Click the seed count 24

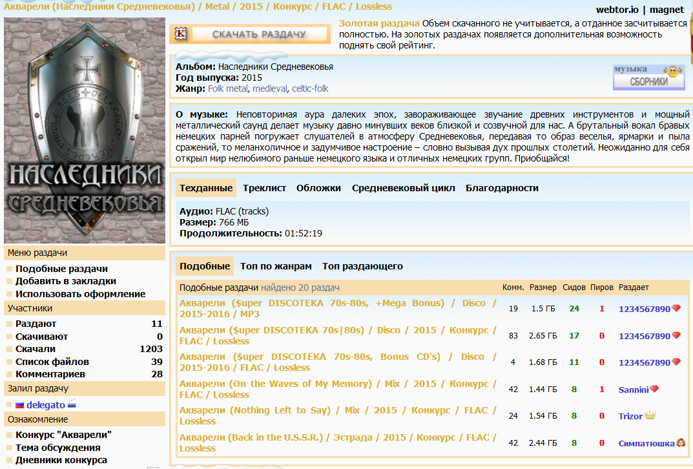574,309
